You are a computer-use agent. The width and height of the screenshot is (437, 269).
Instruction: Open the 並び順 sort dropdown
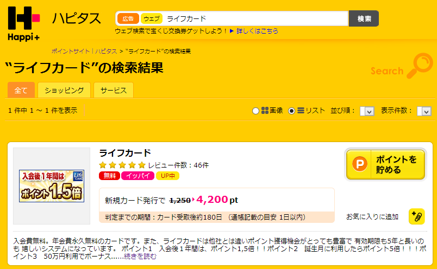(367, 111)
